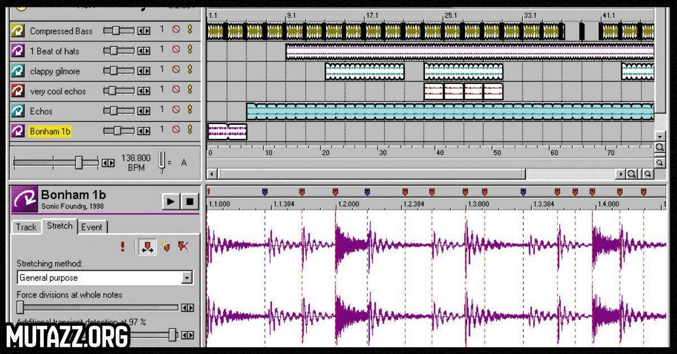The image size is (677, 354).
Task: Select the add stretch marker tool
Action: pos(166,246)
